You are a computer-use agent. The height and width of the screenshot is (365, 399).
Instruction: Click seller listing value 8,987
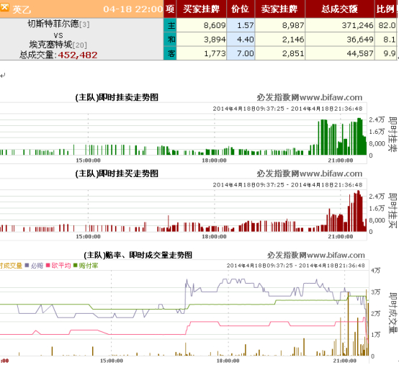[293, 25]
